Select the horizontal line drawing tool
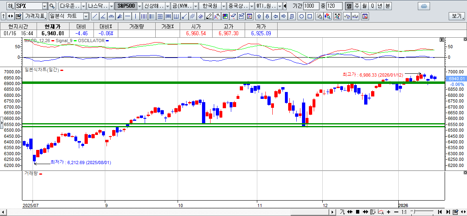 (x=128, y=16)
